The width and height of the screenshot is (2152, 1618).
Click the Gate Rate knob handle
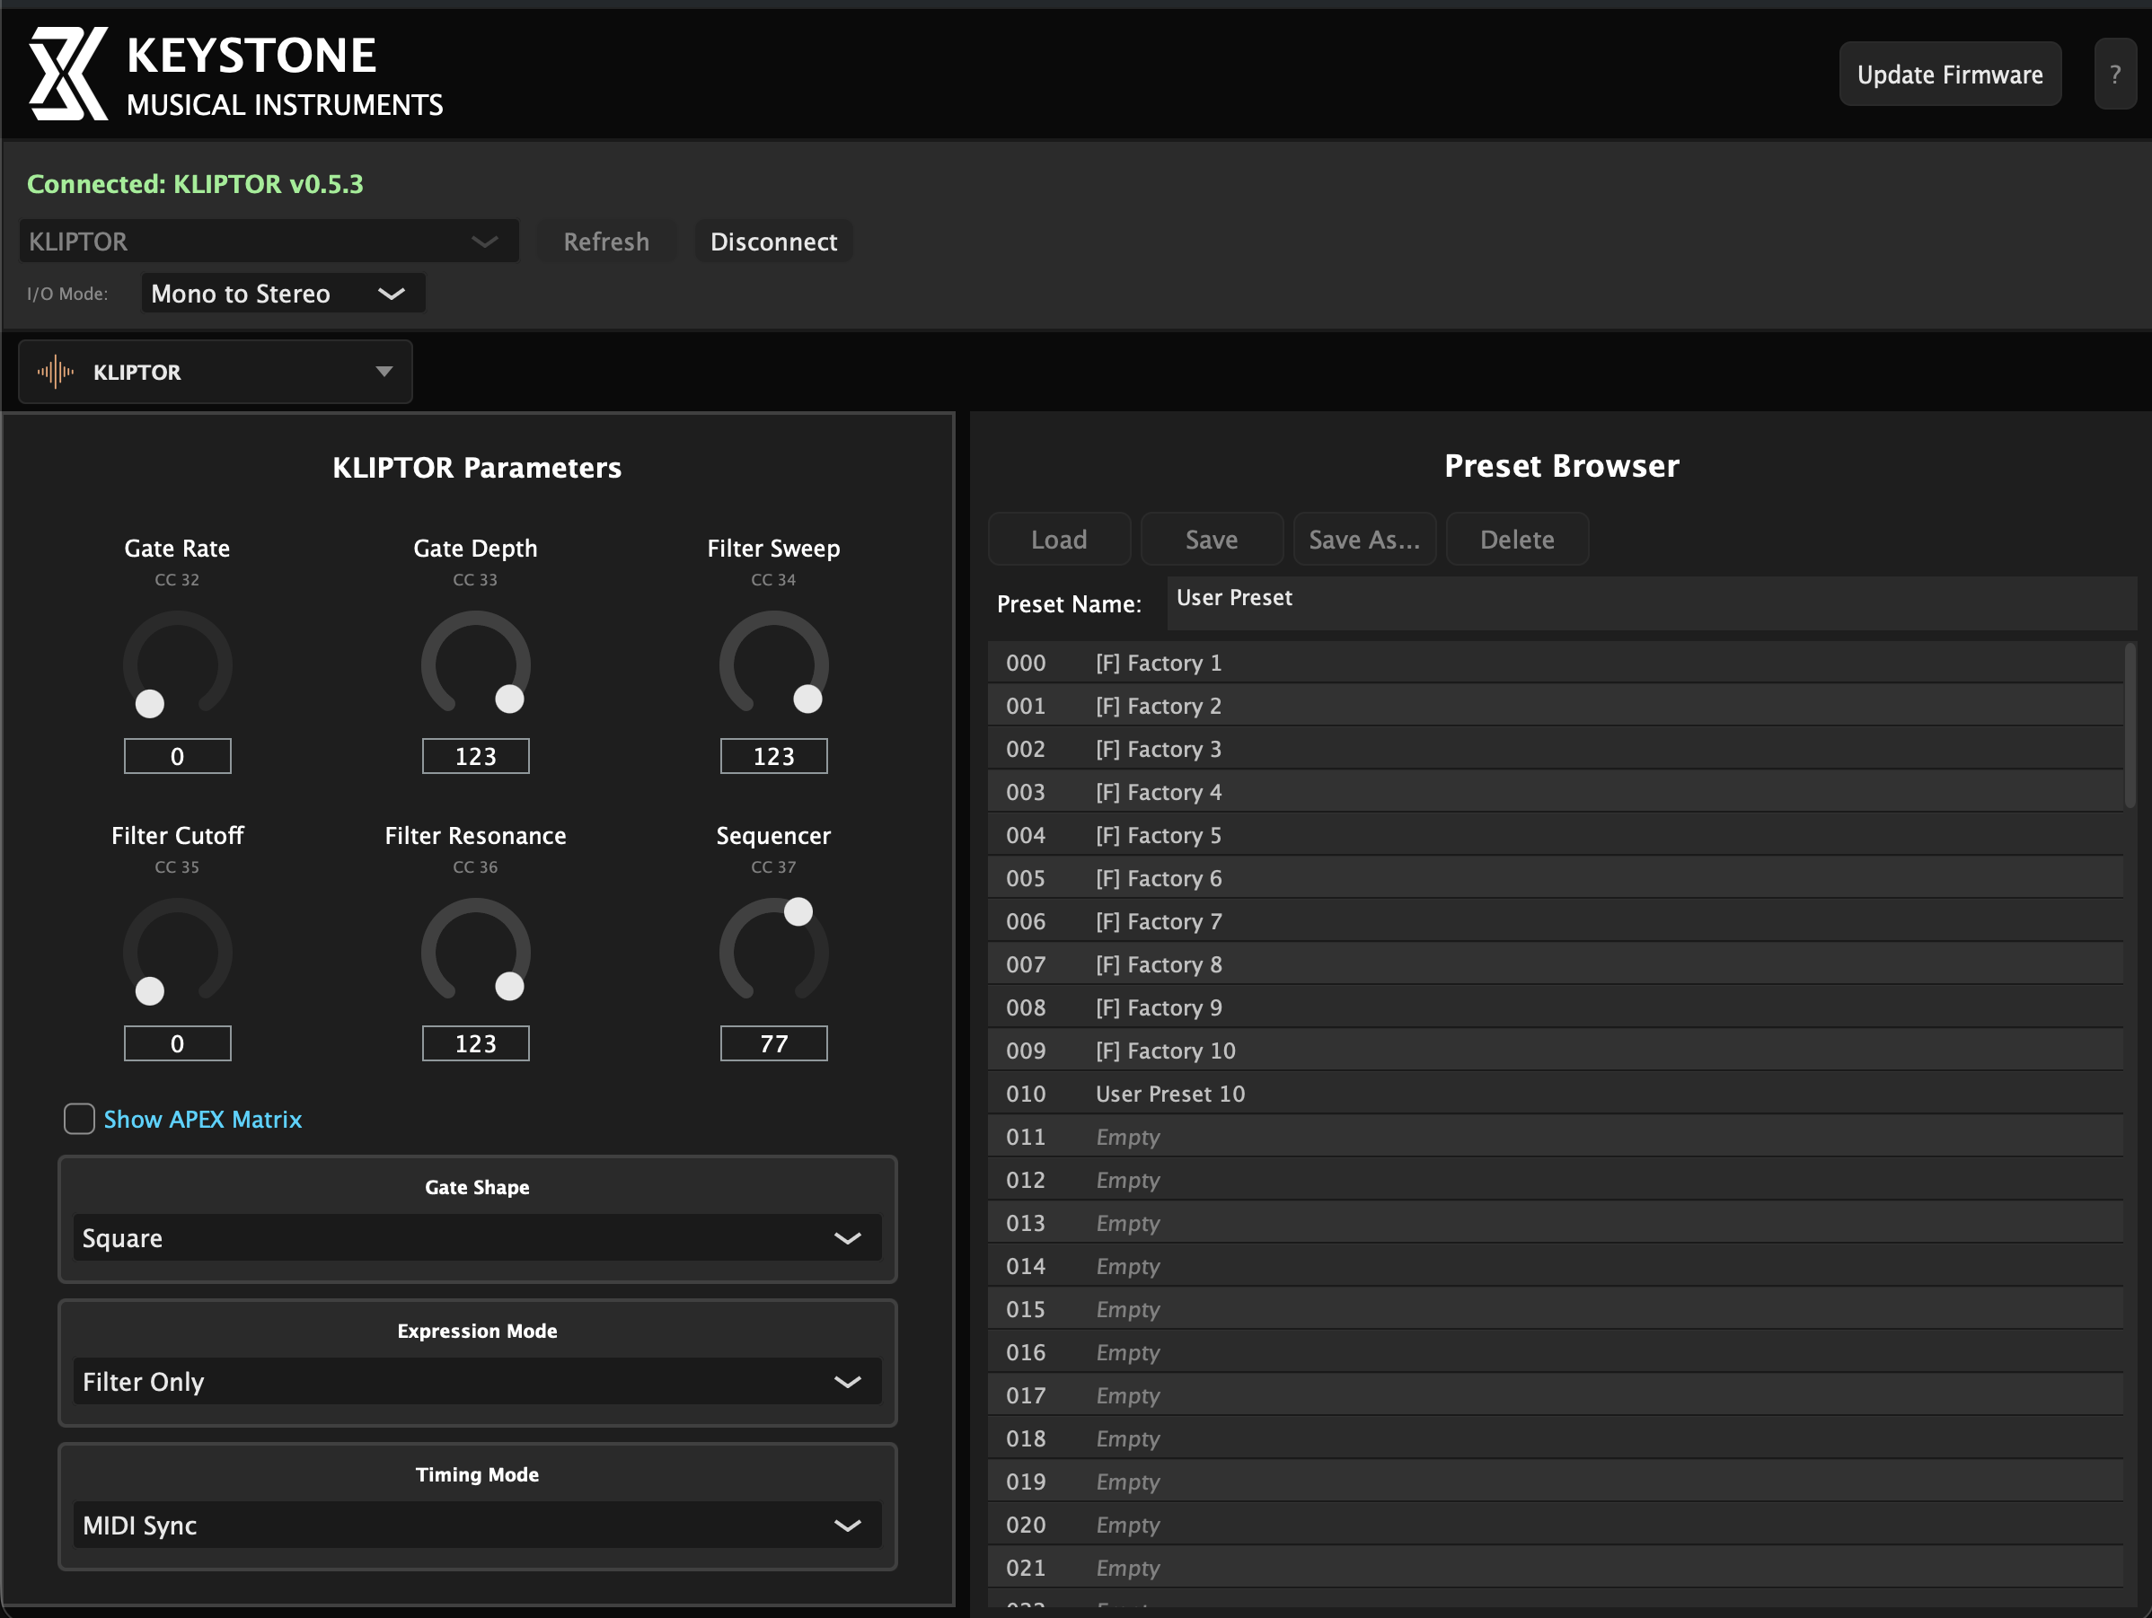pos(150,703)
